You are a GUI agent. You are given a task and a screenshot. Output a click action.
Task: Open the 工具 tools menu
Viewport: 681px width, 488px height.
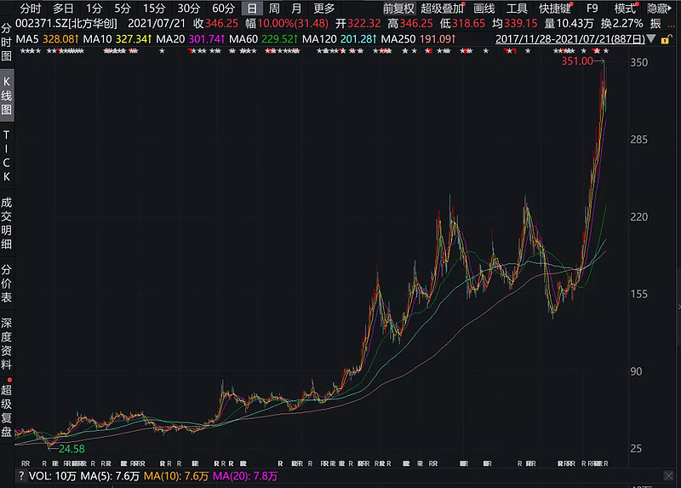click(x=517, y=9)
